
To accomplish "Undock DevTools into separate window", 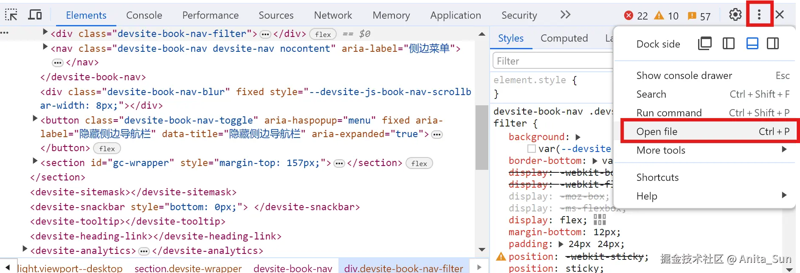I will [x=705, y=43].
